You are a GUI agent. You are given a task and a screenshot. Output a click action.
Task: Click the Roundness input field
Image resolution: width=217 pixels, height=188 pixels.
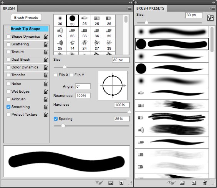[83, 96]
